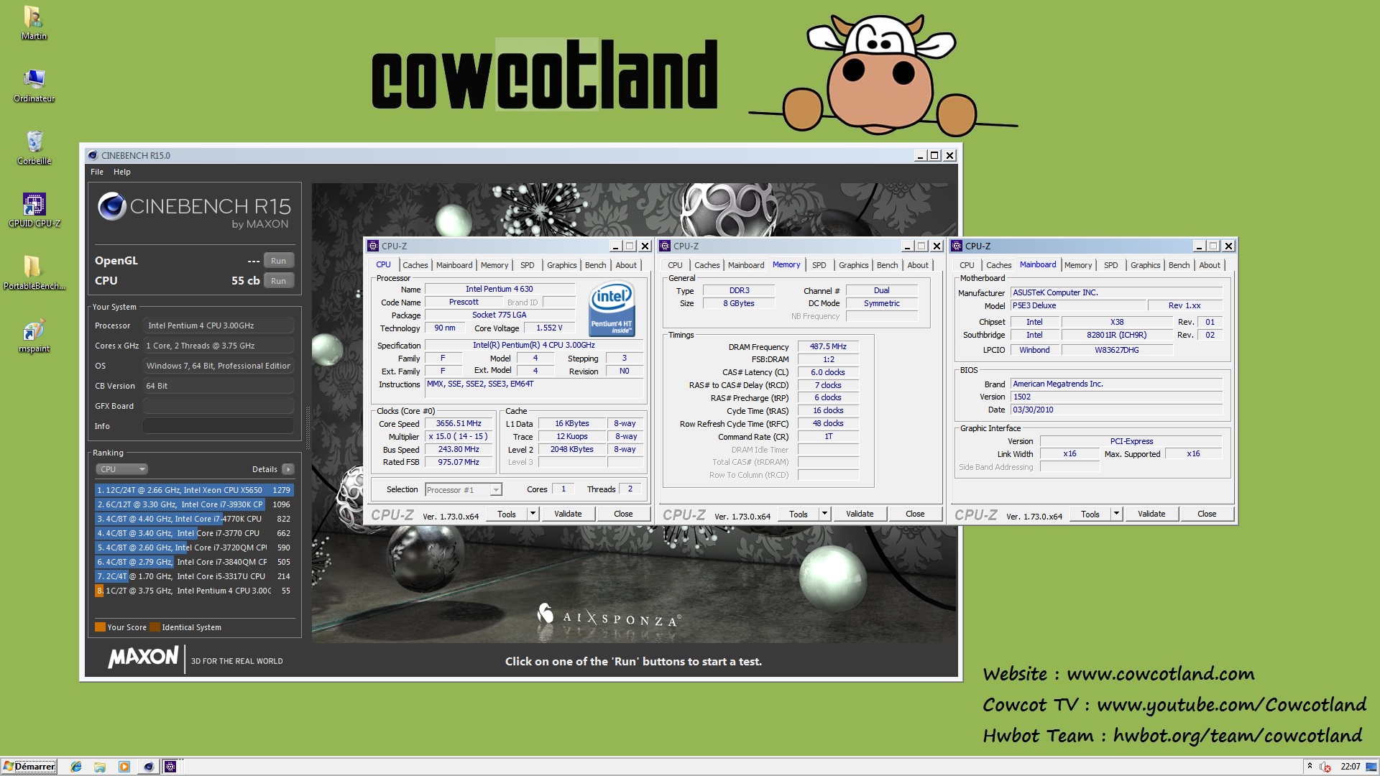
Task: Open the CPU ranking type dropdown
Action: coord(121,469)
